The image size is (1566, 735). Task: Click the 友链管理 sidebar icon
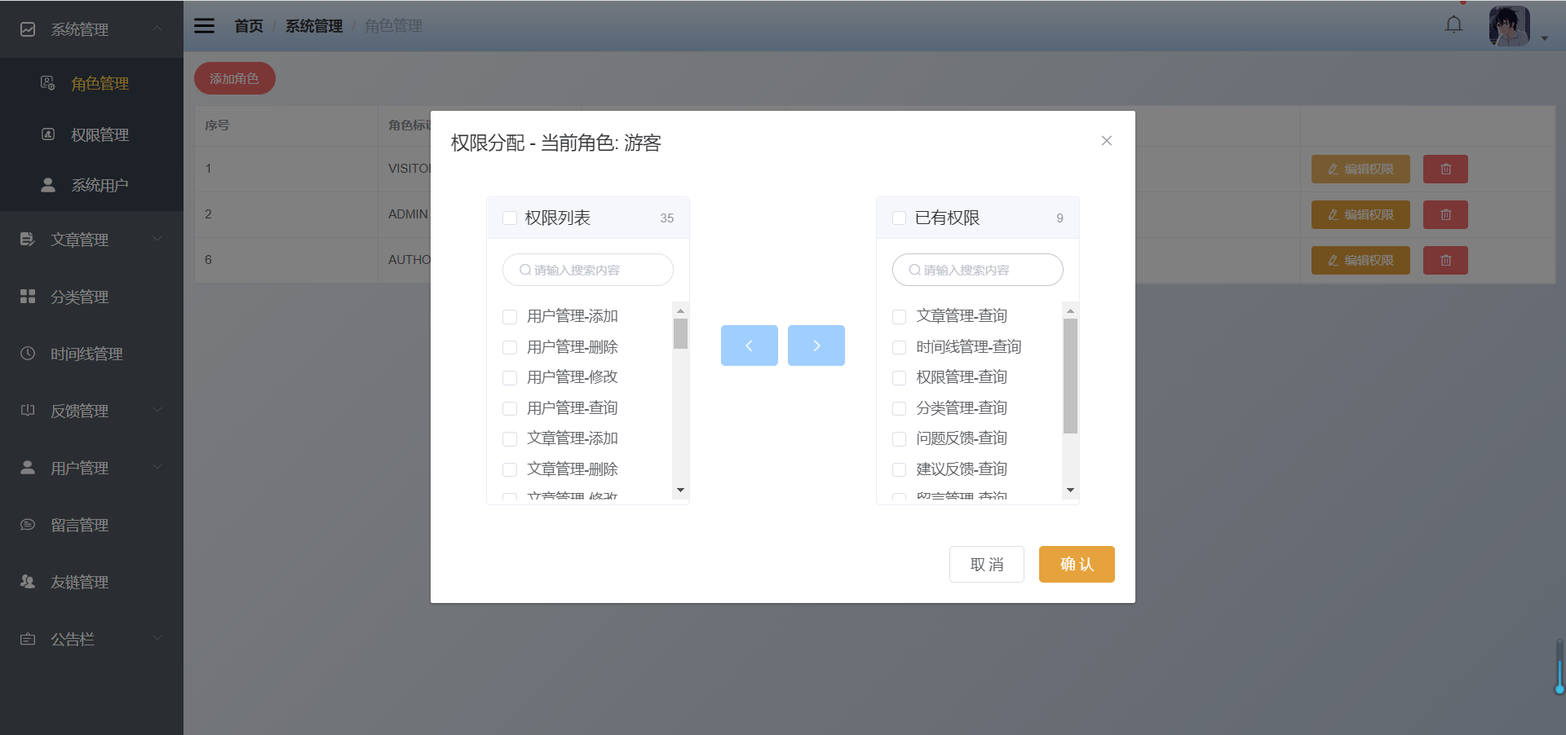tap(27, 582)
